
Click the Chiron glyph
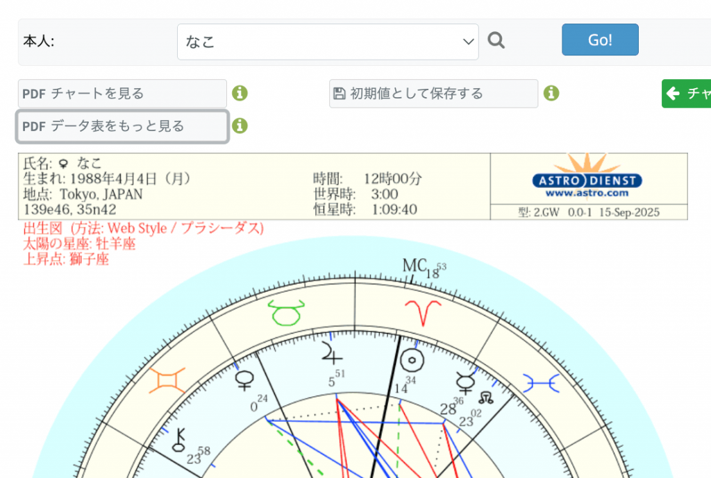pyautogui.click(x=178, y=439)
